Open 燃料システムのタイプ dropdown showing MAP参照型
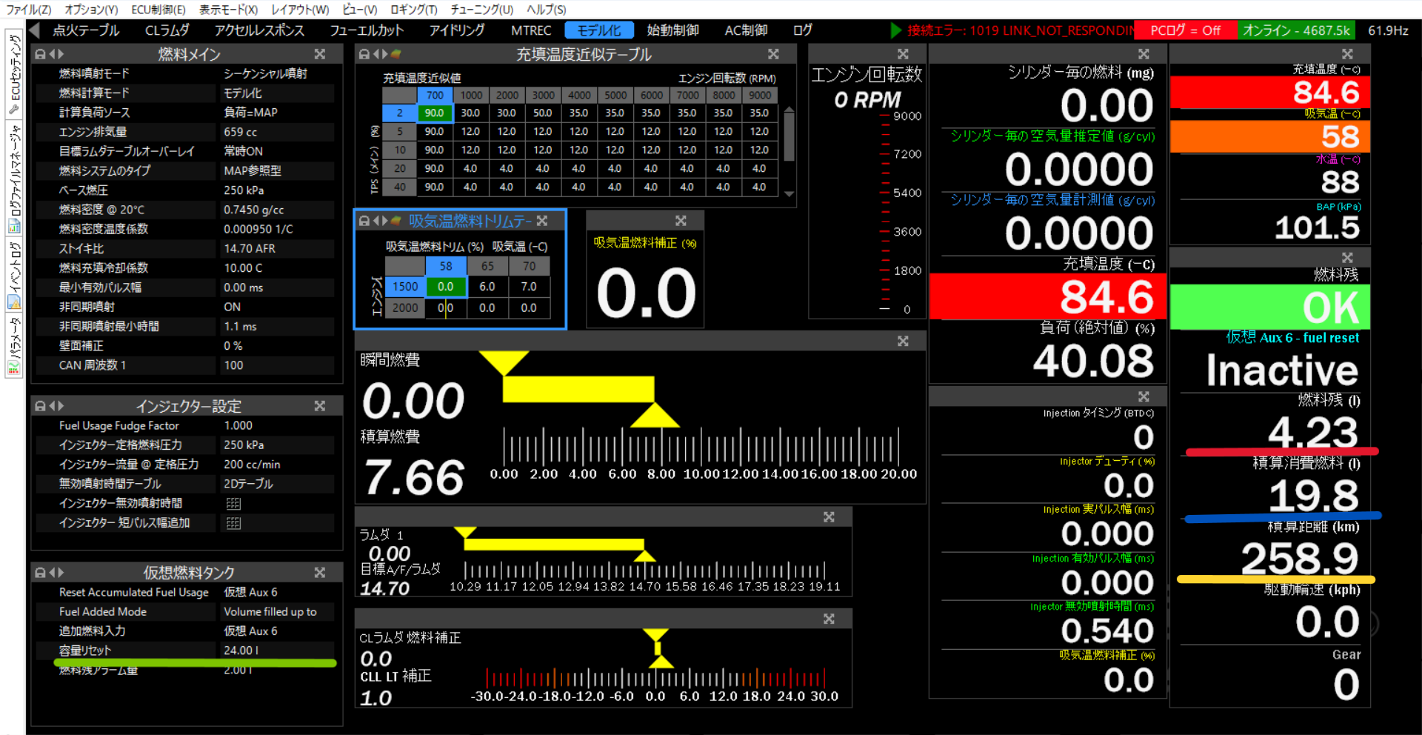The image size is (1422, 735). pos(278,170)
